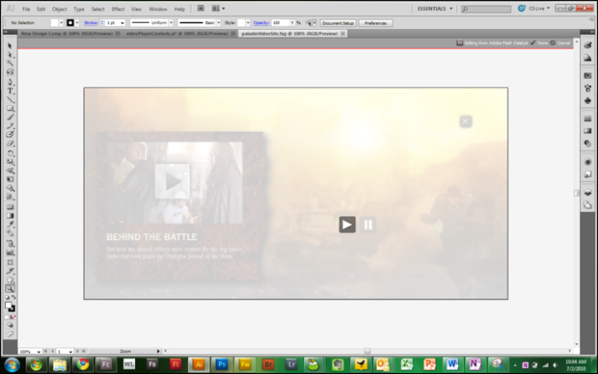This screenshot has height=374, width=598.
Task: Click the Windows Start button
Action: (12, 365)
